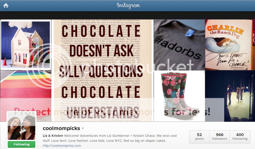Toggle the green Following button
This screenshot has width=255, height=149.
pyautogui.click(x=22, y=144)
